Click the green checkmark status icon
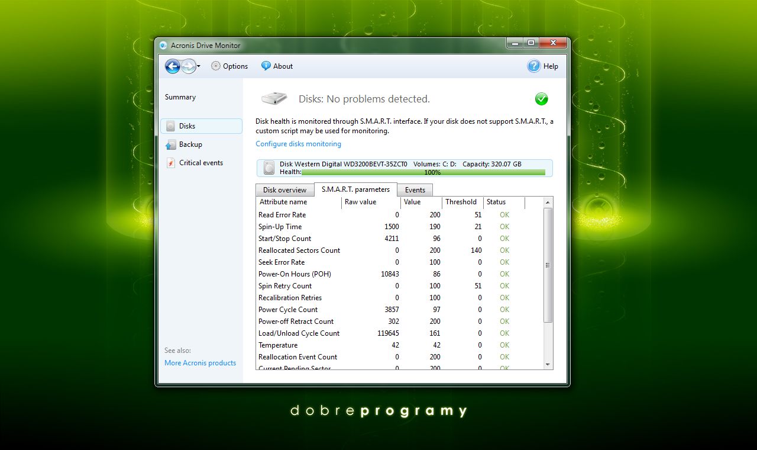757x450 pixels. click(541, 99)
